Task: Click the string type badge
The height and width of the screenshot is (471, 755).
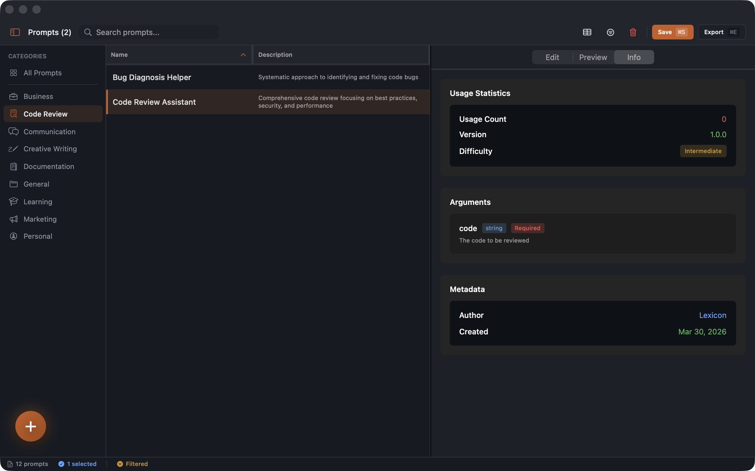Action: 494,228
